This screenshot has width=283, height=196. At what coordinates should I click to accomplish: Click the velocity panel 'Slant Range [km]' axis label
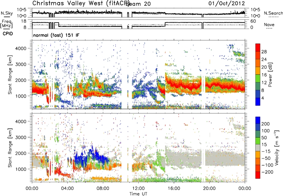[10, 148]
